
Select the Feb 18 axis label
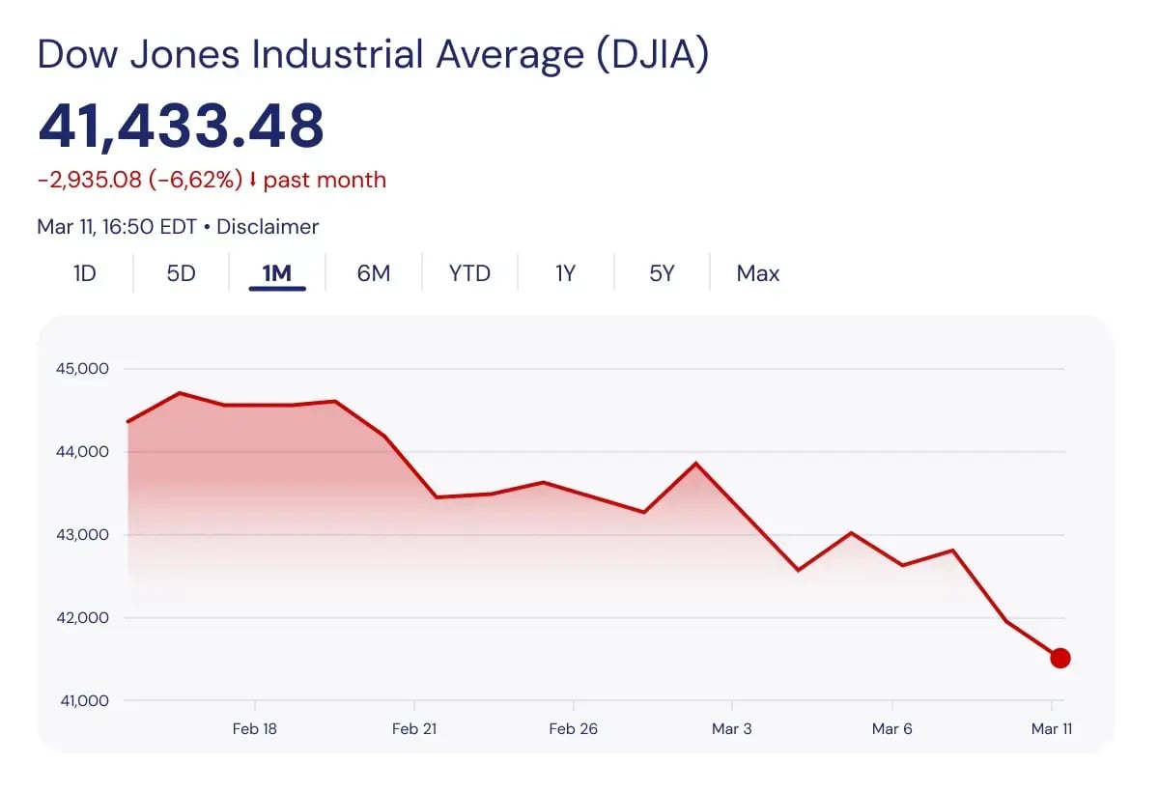pos(254,729)
